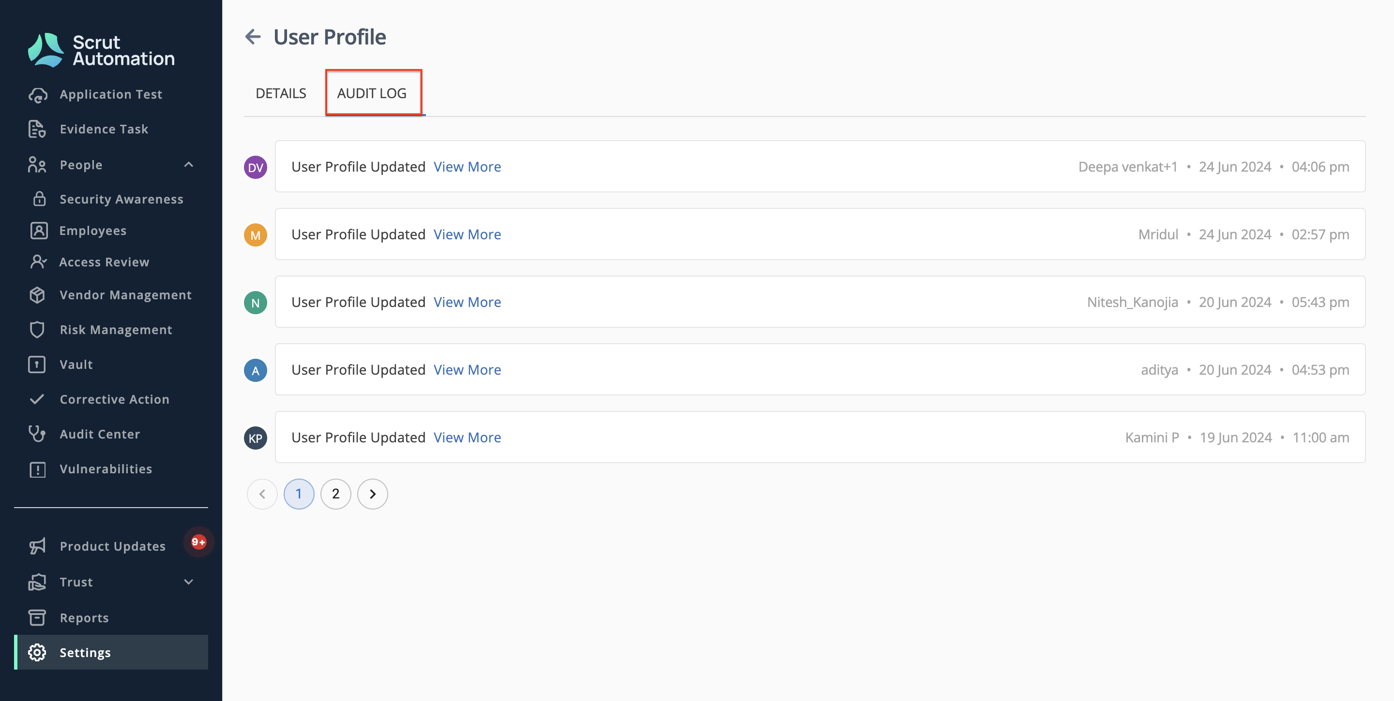Click the Scrut Automation logo
Viewport: 1394px width, 701px height.
(x=101, y=50)
